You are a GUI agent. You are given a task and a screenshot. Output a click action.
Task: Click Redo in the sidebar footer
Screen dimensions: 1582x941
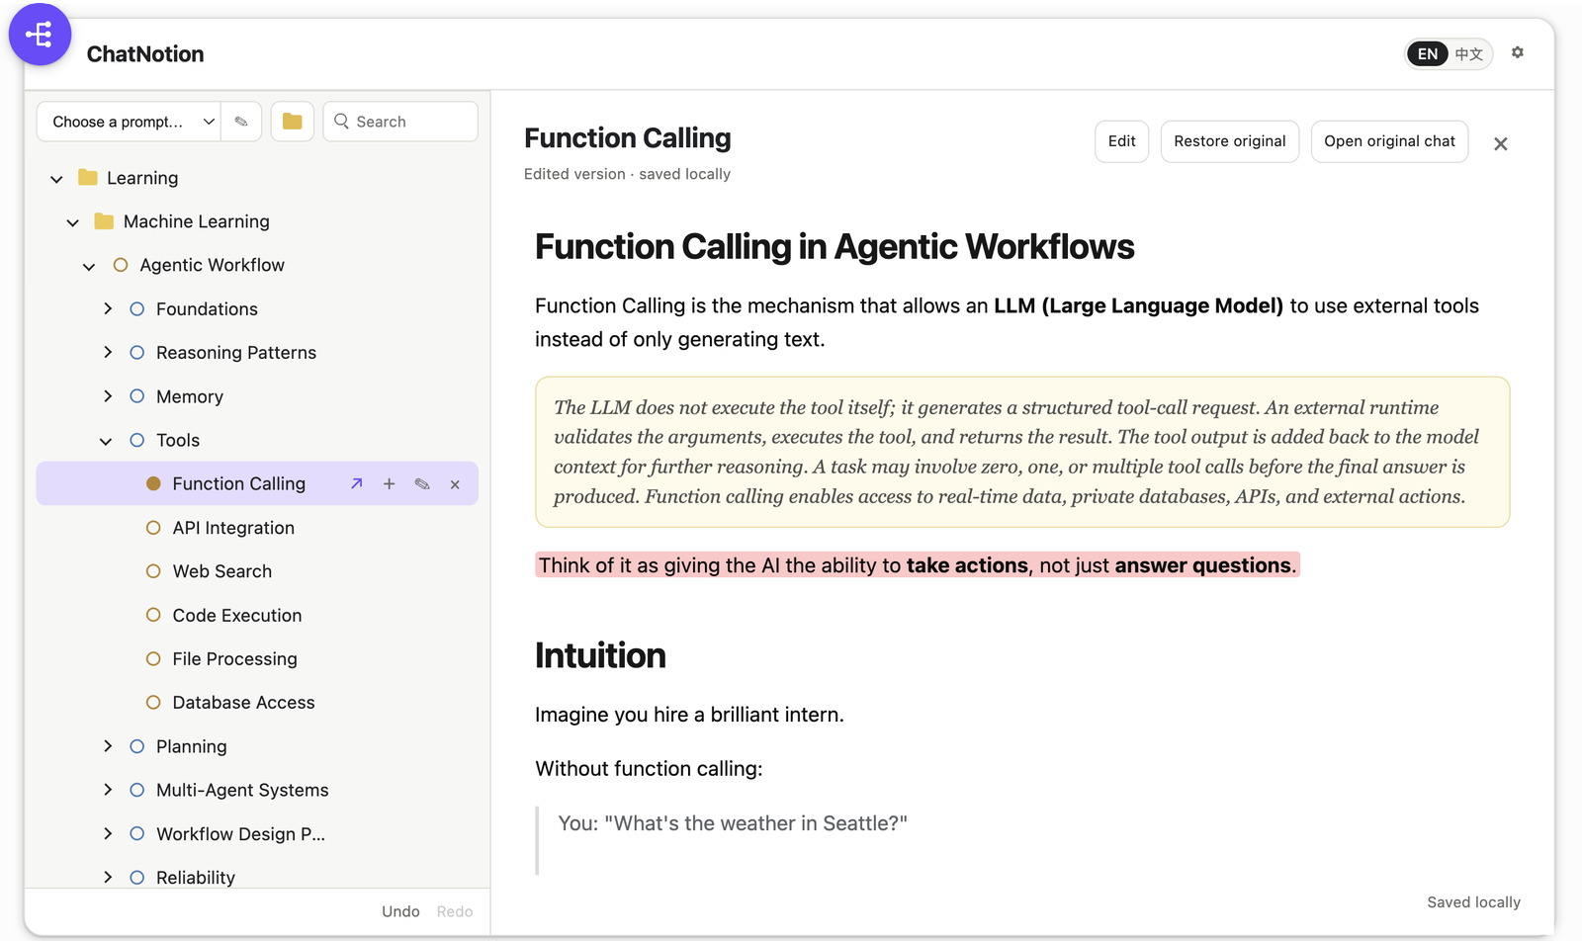(455, 911)
